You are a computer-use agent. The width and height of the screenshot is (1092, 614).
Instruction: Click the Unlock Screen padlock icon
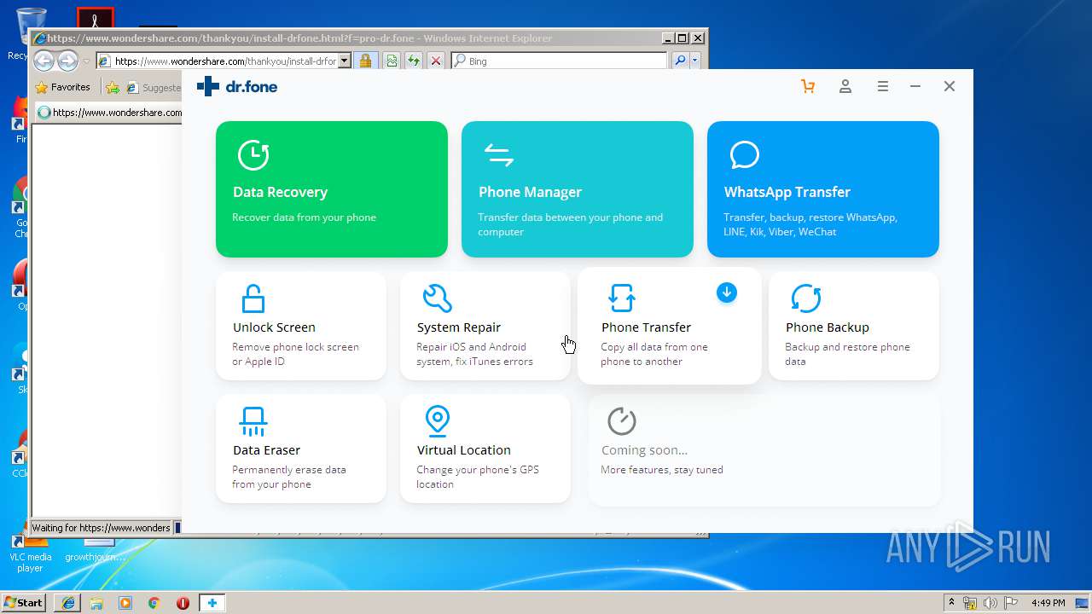tap(253, 298)
